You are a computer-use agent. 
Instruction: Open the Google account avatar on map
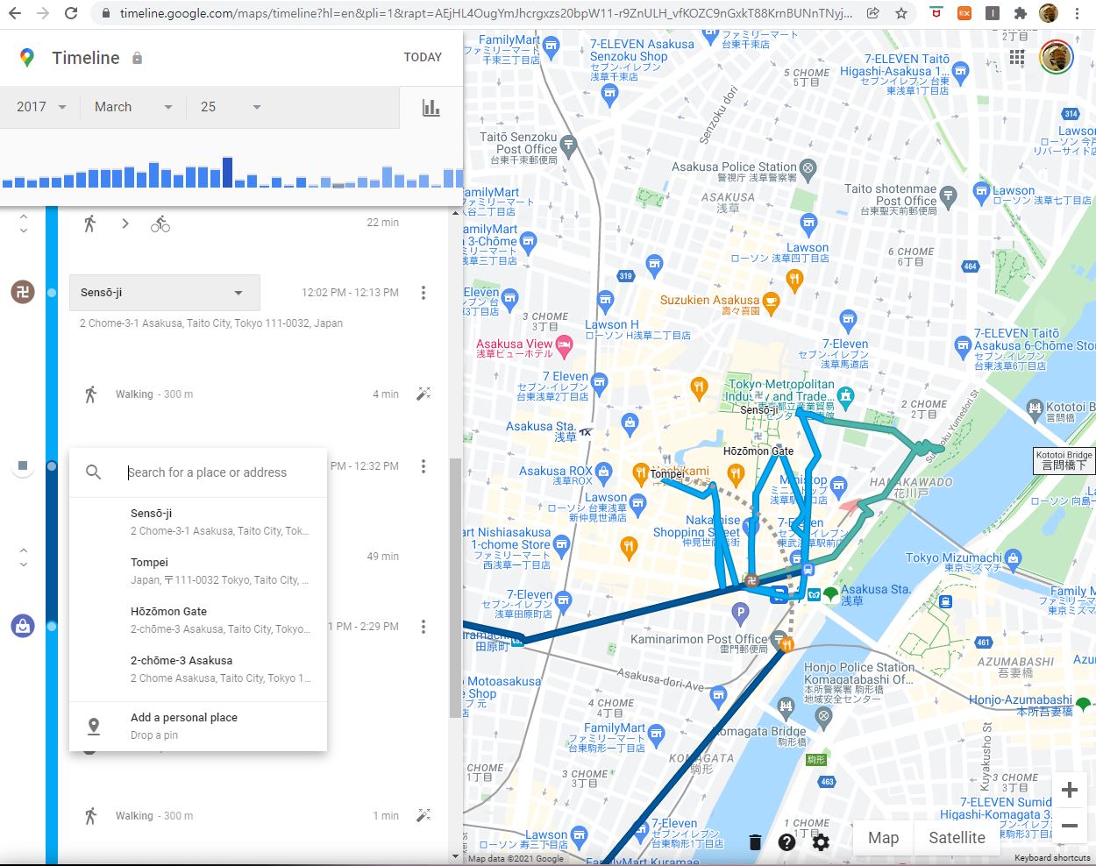click(1057, 57)
